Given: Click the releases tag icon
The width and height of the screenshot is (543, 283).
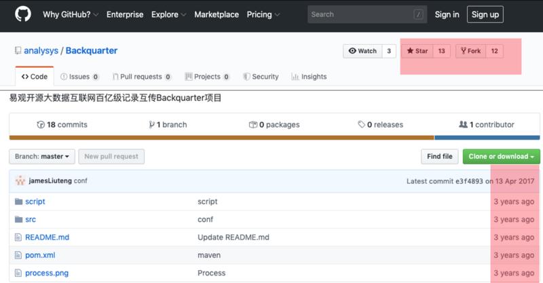Looking at the screenshot, I should (x=362, y=125).
